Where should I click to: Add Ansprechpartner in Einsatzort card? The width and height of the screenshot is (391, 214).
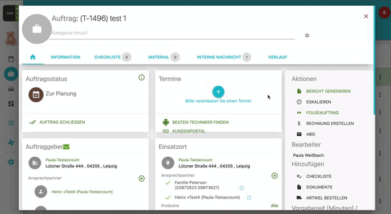click(274, 175)
